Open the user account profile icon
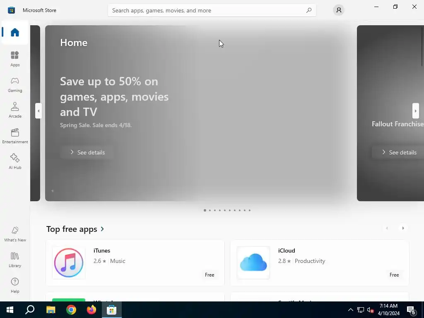The height and width of the screenshot is (318, 424). coord(339,10)
